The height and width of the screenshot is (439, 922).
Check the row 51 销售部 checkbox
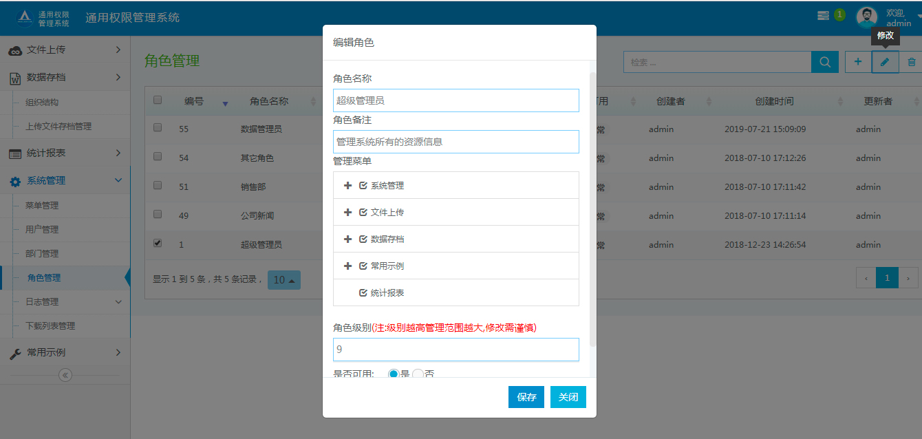click(158, 185)
